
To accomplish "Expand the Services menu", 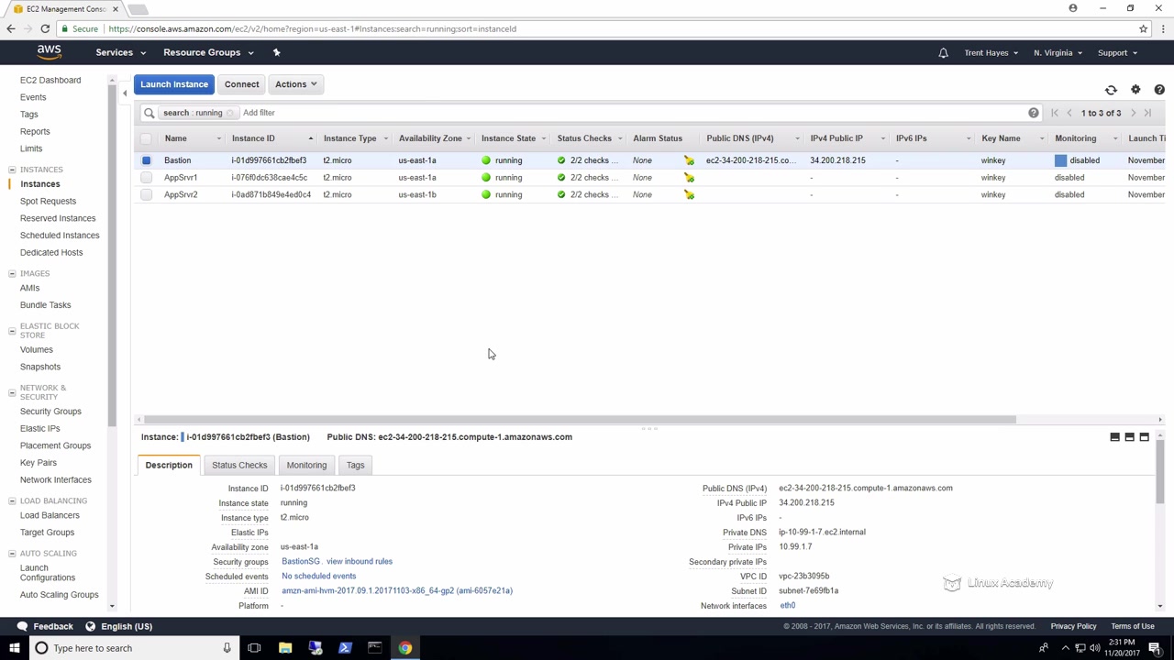I will [120, 52].
